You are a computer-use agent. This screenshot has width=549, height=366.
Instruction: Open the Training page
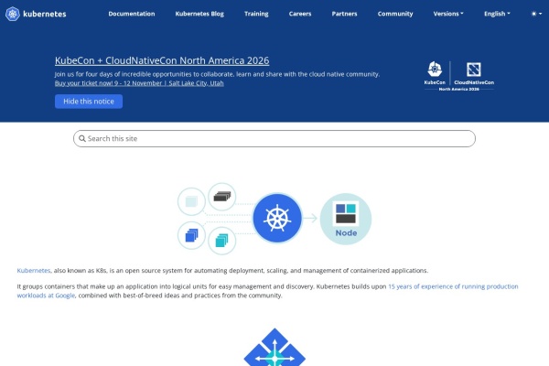click(256, 14)
